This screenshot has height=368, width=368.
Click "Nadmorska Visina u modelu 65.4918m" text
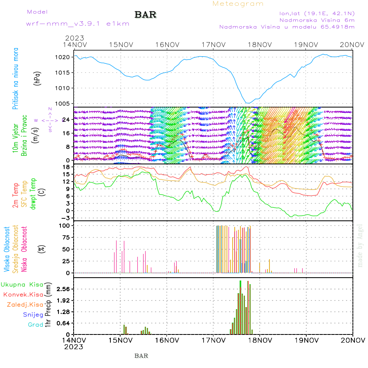pos(287,27)
